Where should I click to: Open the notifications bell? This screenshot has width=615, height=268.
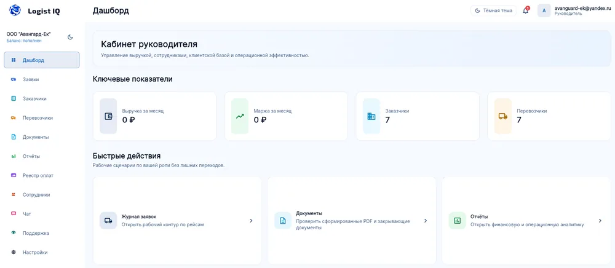526,10
